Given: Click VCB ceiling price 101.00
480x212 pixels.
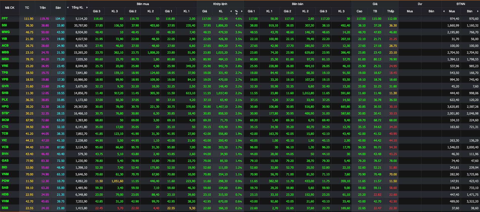Looking at the screenshot, I should tap(44, 147).
